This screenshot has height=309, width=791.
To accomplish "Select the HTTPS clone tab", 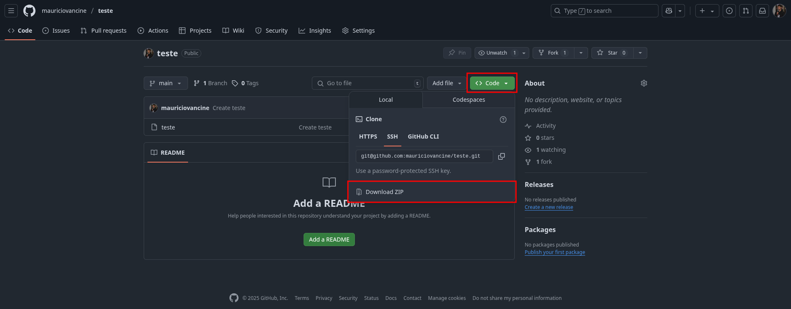I will click(368, 137).
